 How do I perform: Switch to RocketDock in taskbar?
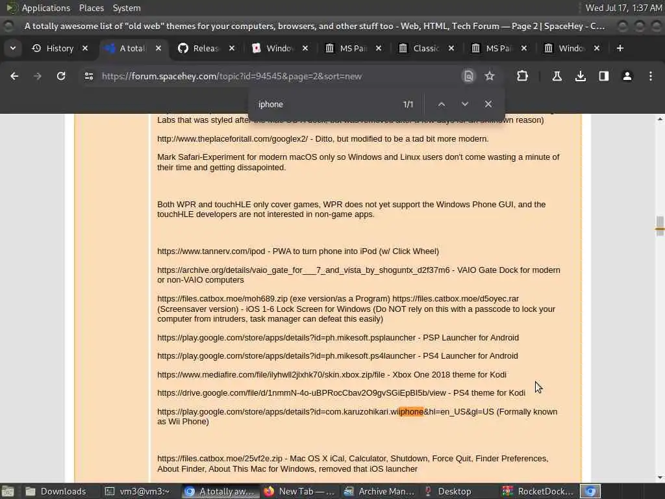(538, 491)
